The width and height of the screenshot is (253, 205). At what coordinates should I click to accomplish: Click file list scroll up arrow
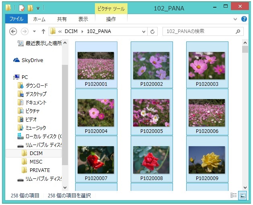tap(245, 43)
